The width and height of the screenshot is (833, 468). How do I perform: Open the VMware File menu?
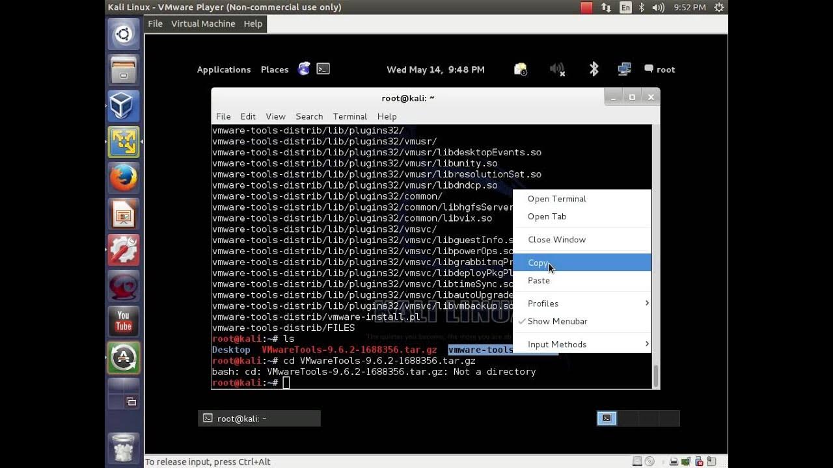(x=155, y=23)
